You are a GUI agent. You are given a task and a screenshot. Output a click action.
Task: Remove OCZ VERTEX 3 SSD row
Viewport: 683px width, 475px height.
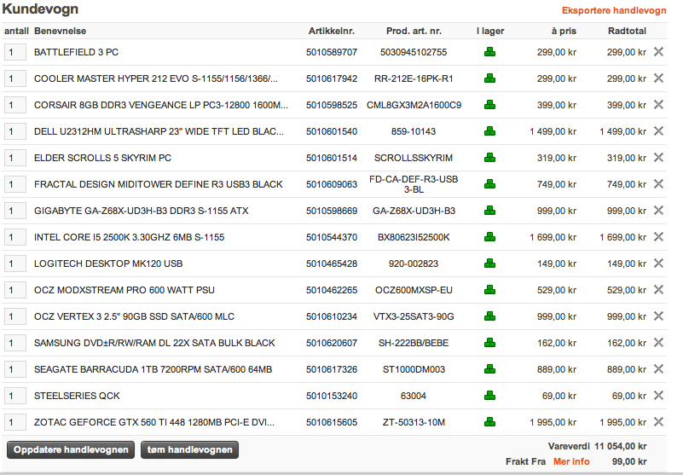pyautogui.click(x=658, y=316)
